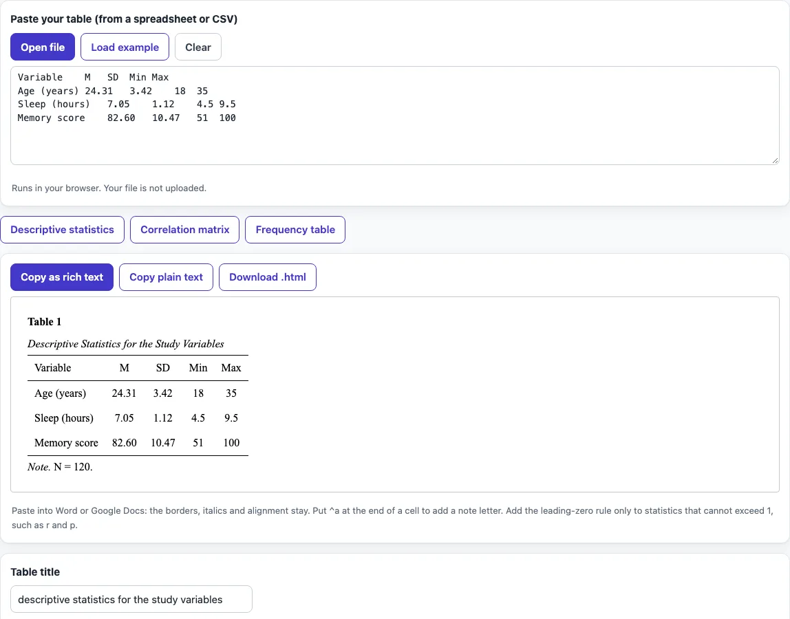Click the 'Table 1' heading in preview

click(44, 322)
